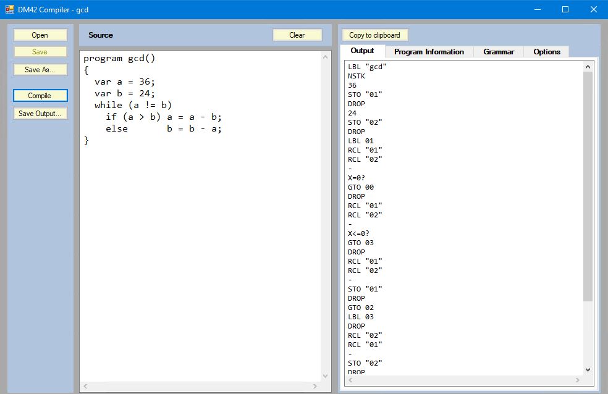
Task: Click the output panel's scroll left arrow
Action: click(x=350, y=381)
